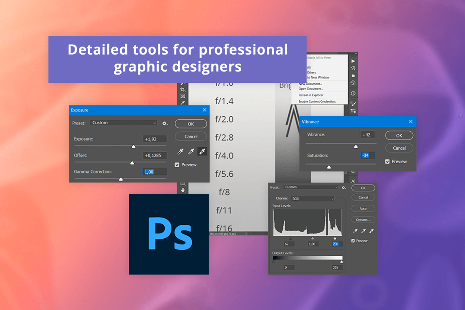Click the Output Levels black handle

[x=274, y=262]
